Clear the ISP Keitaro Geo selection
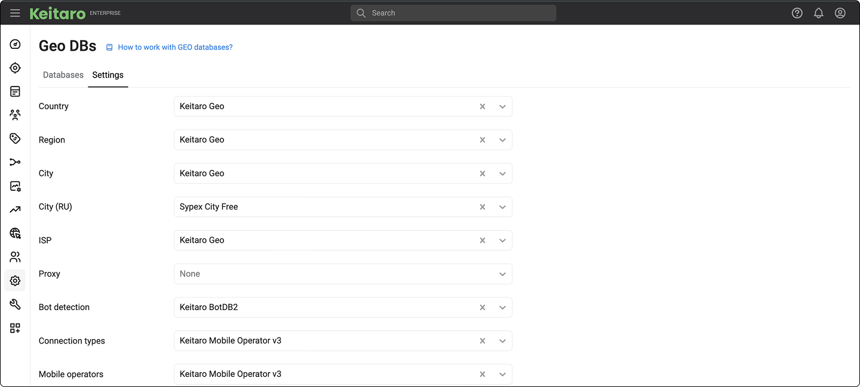This screenshot has width=860, height=387. [483, 240]
